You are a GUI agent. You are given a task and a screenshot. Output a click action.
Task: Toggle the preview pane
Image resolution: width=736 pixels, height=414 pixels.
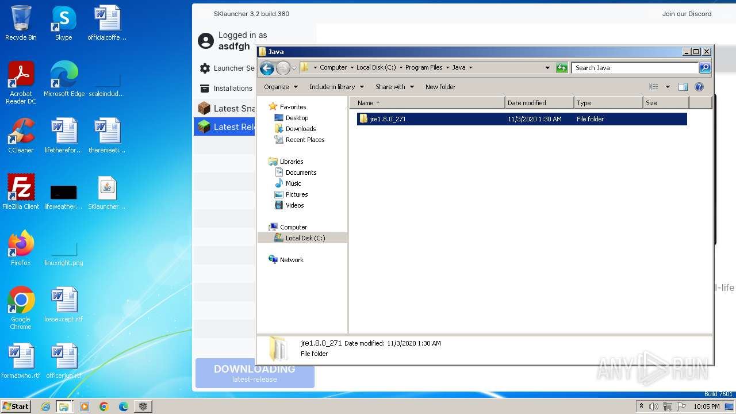[x=683, y=87]
